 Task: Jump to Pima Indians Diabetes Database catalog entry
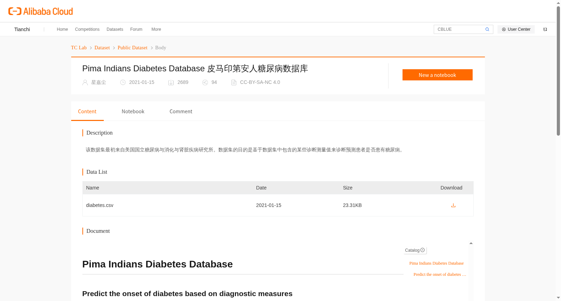click(437, 263)
